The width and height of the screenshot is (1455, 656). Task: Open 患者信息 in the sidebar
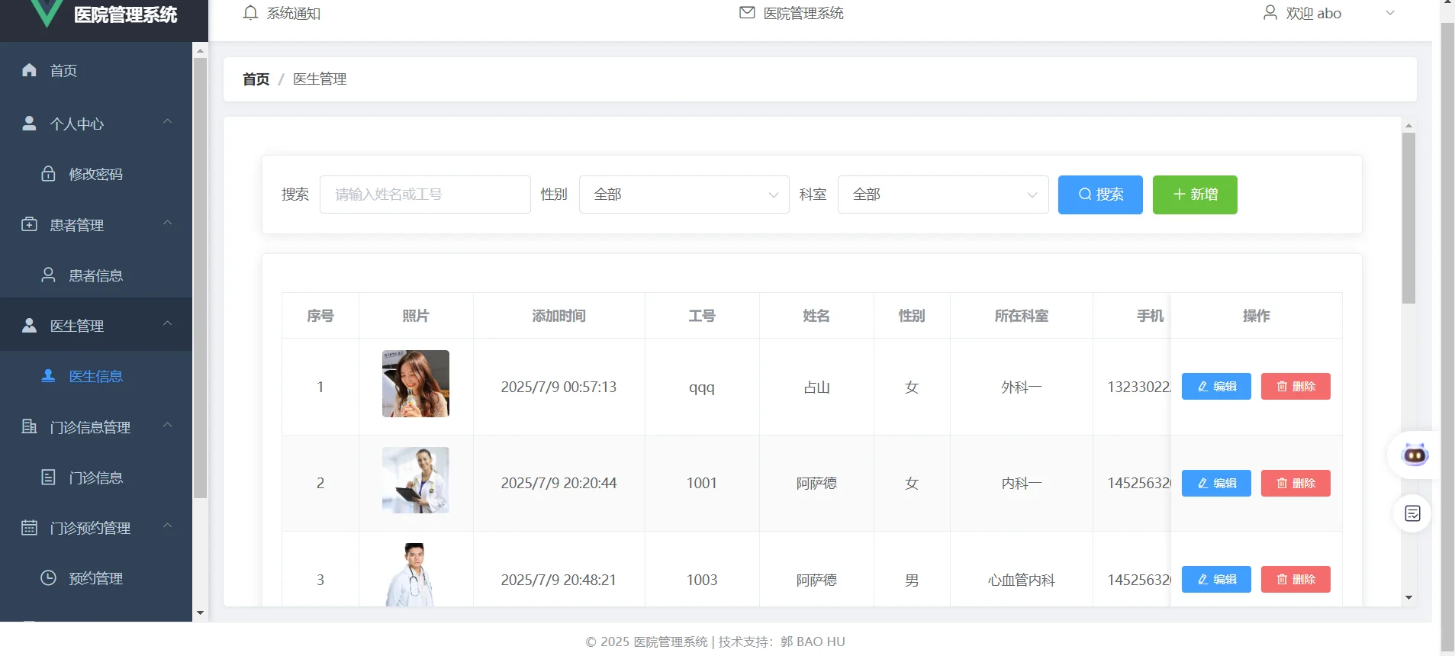96,275
